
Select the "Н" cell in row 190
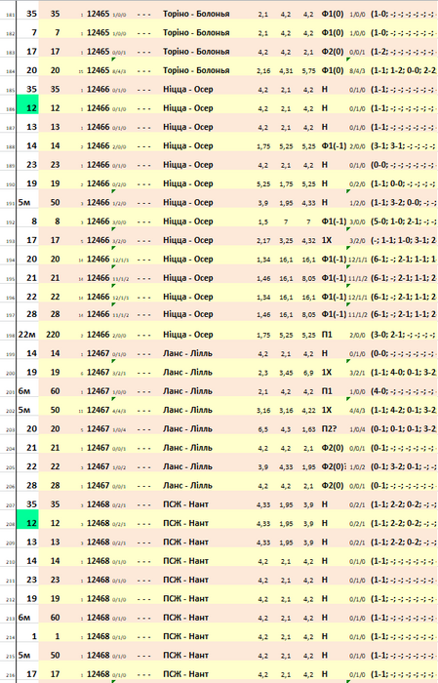click(325, 183)
